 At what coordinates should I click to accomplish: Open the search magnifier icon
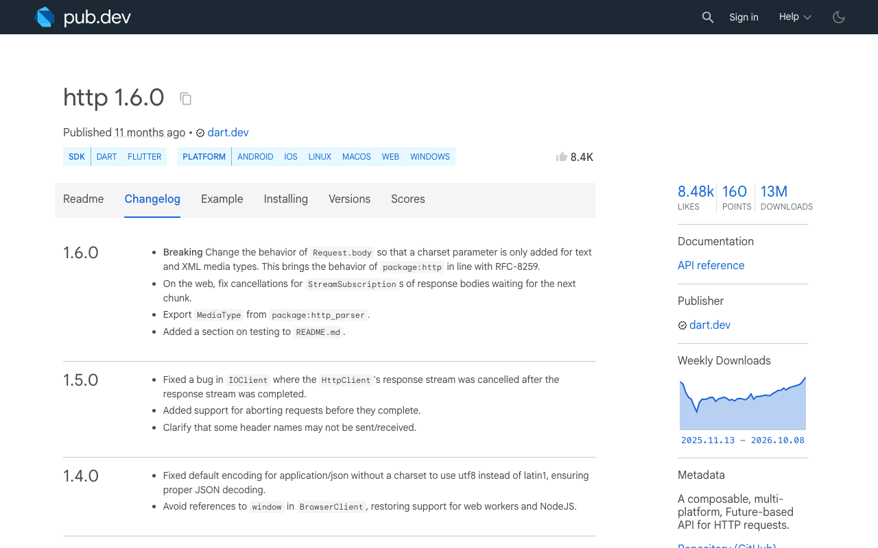click(708, 17)
